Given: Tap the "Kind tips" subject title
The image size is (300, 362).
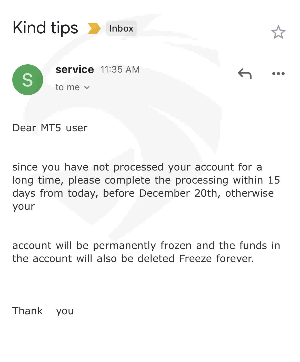Looking at the screenshot, I should 45,28.
